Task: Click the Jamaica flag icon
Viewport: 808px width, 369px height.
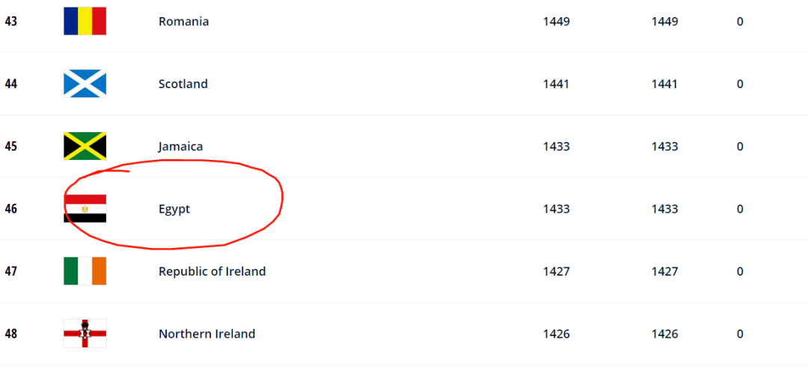Action: (85, 146)
